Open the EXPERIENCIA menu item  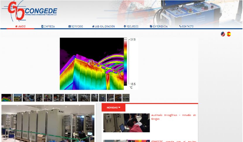pyautogui.click(x=159, y=26)
